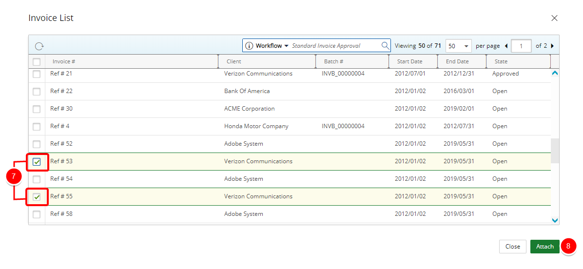Click the refresh icon in the list toolbar
583x269 pixels.
pyautogui.click(x=39, y=46)
